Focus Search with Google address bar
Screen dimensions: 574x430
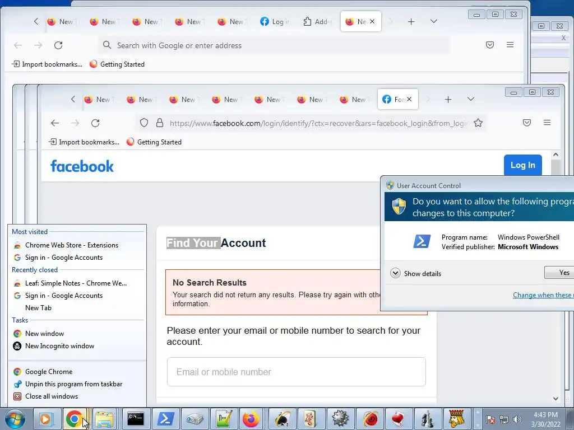tap(274, 45)
